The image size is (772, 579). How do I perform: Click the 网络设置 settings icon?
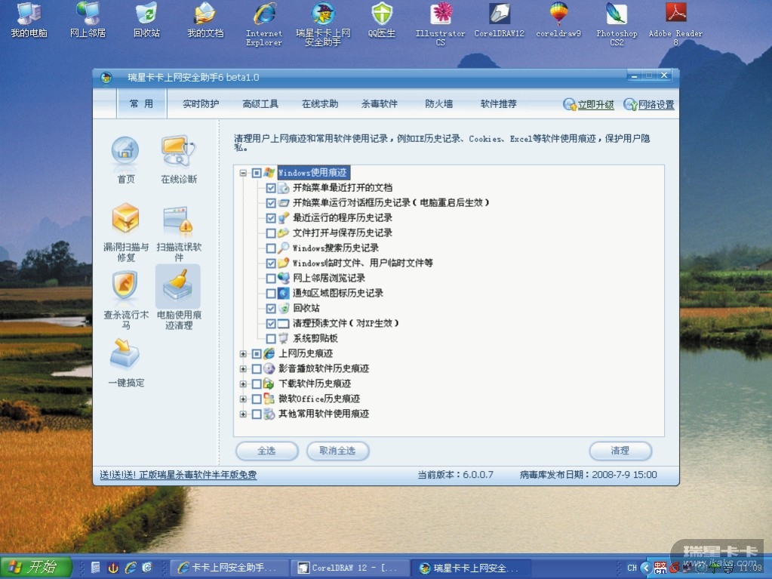click(630, 104)
